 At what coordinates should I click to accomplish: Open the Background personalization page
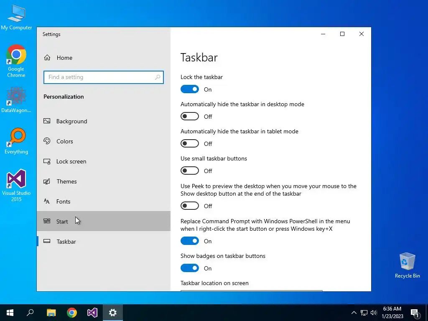point(104,121)
